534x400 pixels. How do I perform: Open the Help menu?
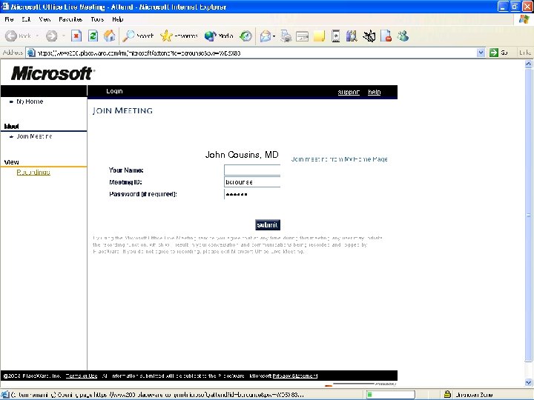tap(117, 19)
